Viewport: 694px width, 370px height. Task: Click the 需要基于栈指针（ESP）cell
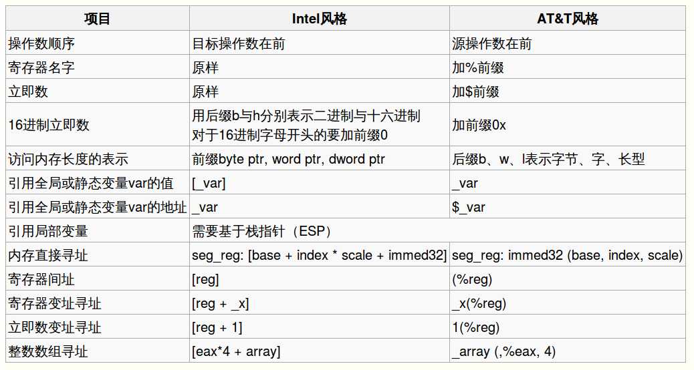pyautogui.click(x=262, y=231)
